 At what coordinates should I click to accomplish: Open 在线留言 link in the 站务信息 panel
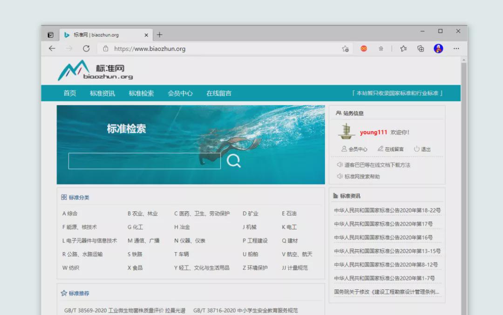390,149
